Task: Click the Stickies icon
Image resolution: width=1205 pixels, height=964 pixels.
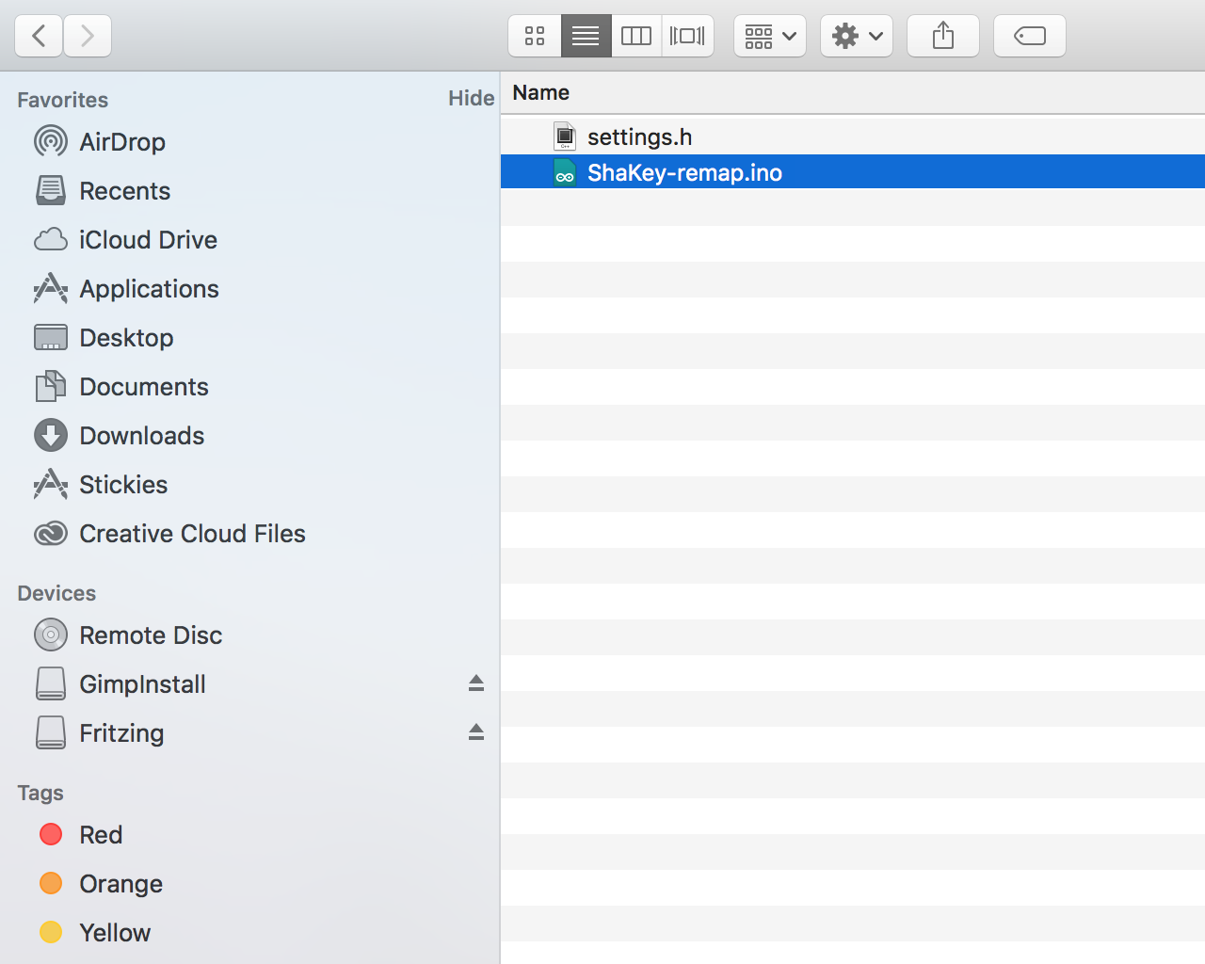Action: 51,484
